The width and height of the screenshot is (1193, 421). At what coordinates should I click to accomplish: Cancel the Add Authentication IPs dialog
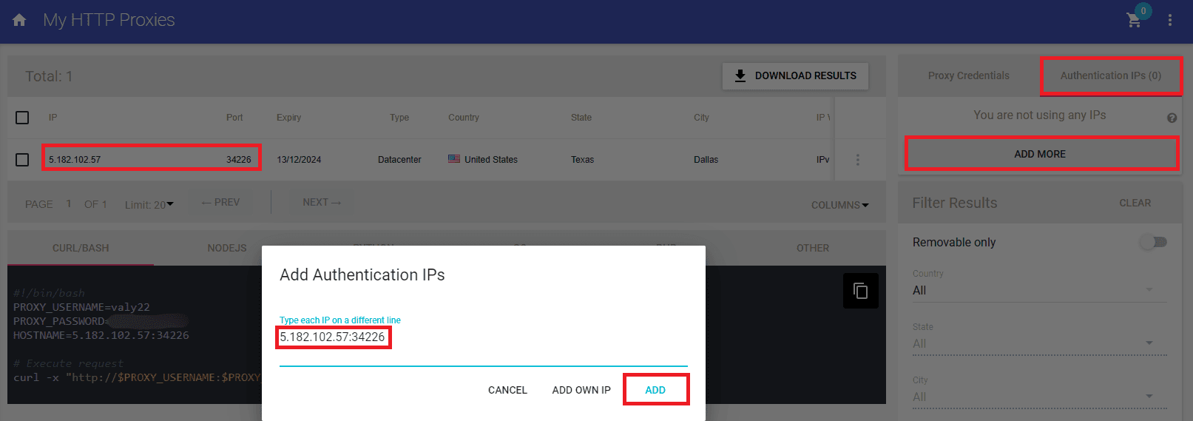click(507, 390)
